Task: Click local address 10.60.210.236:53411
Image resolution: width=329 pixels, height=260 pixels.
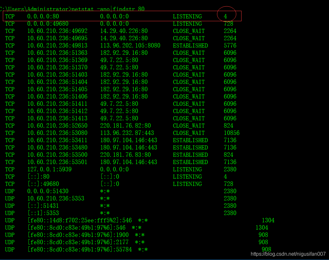Action: tap(57, 140)
